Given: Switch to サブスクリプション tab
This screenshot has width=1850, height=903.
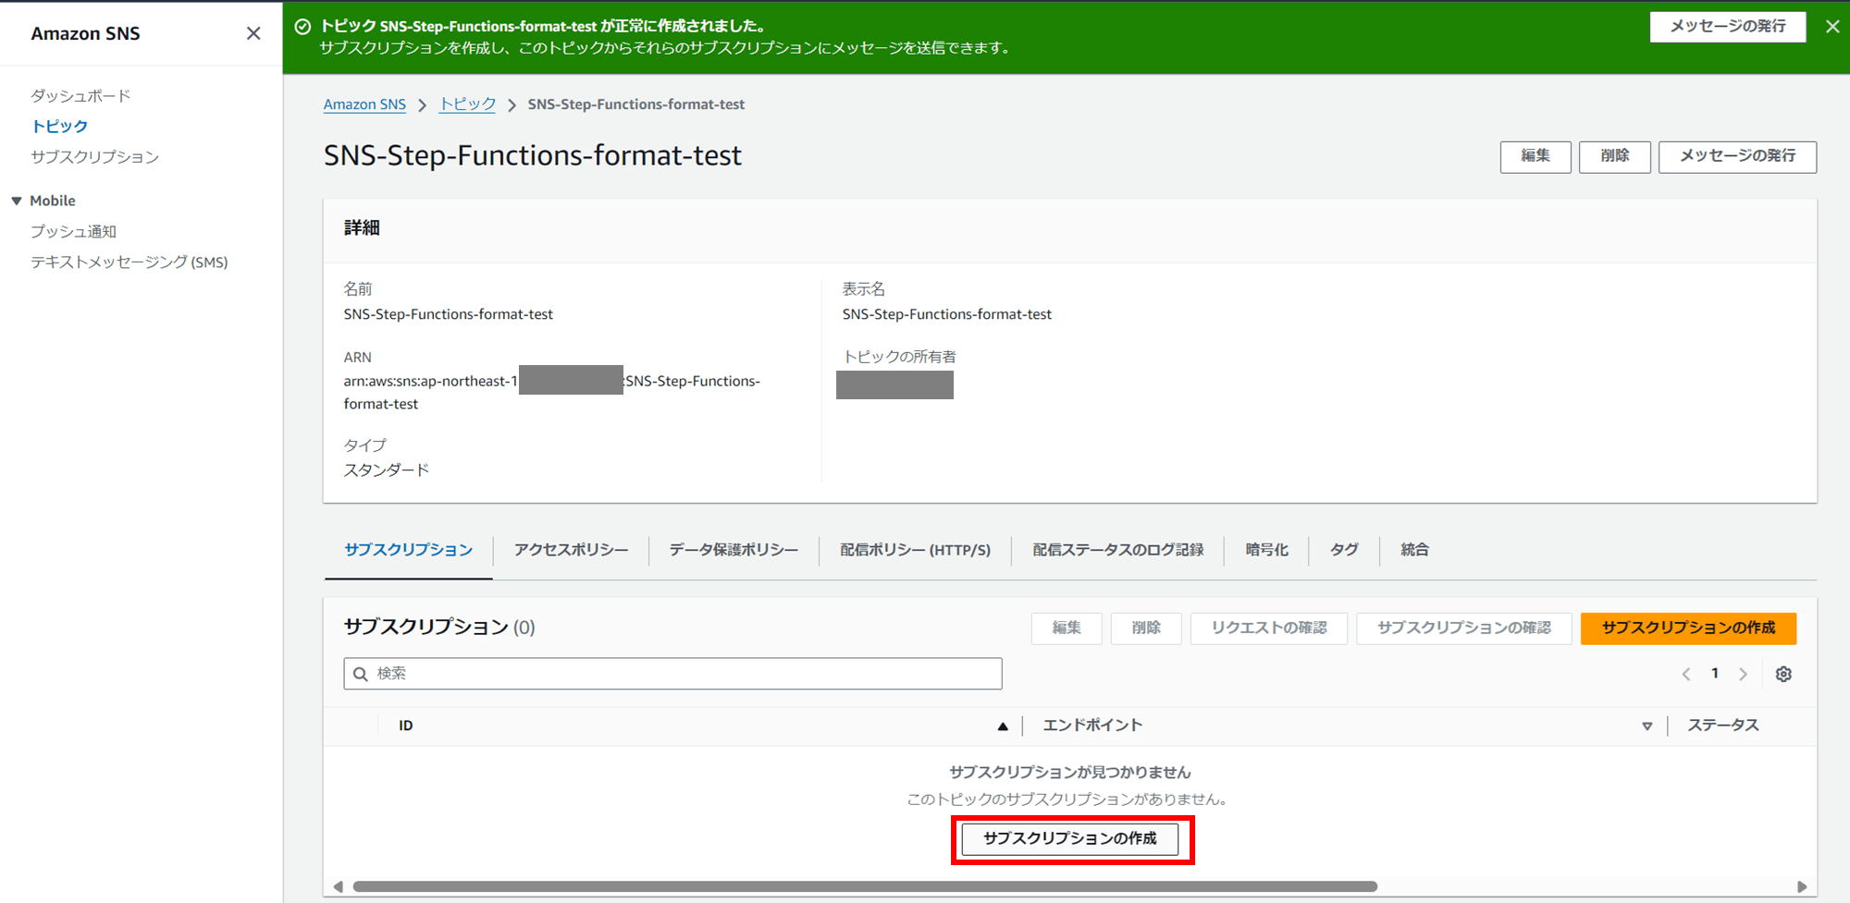Looking at the screenshot, I should tap(408, 550).
